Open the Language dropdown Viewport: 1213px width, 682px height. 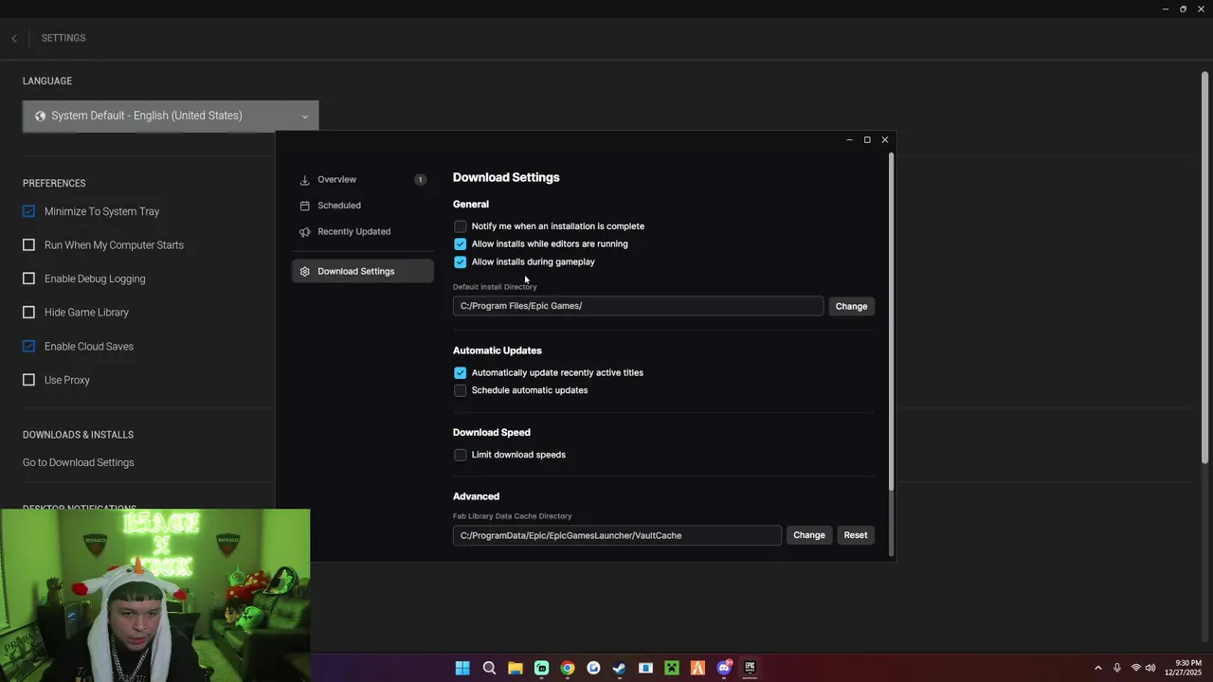(x=171, y=116)
